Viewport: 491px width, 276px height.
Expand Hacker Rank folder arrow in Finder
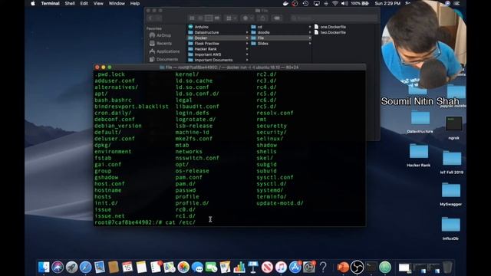[x=247, y=49]
